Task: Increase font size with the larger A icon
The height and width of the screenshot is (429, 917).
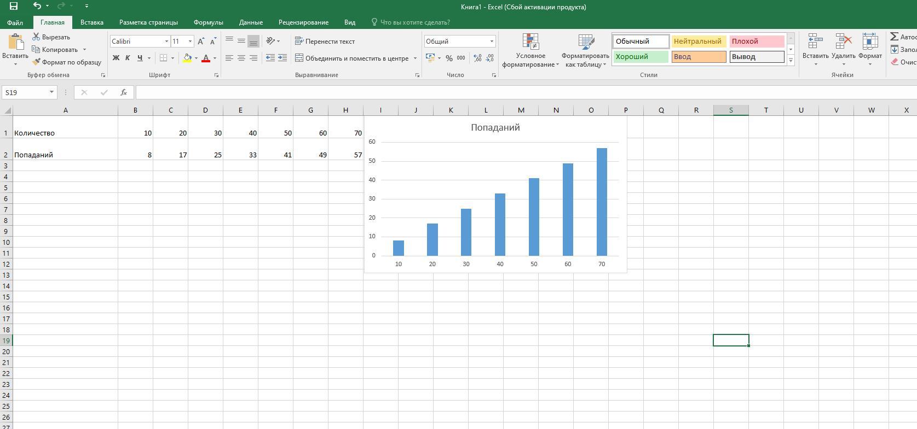Action: pyautogui.click(x=201, y=42)
